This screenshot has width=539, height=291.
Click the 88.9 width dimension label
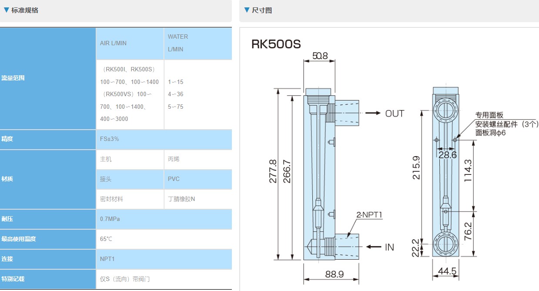tap(334, 274)
